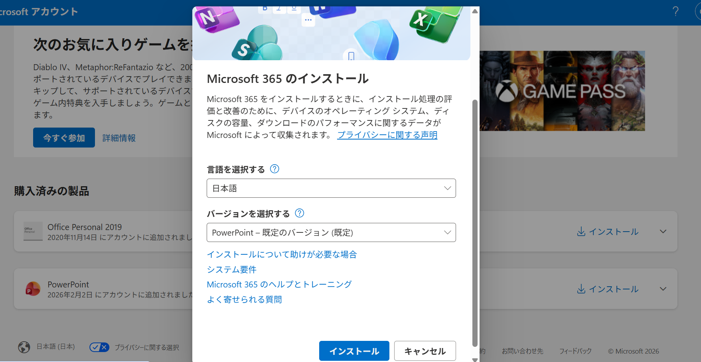Click the Game Pass banner image

[562, 91]
